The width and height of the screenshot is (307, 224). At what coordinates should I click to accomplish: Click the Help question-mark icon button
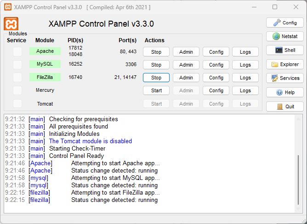(x=284, y=92)
